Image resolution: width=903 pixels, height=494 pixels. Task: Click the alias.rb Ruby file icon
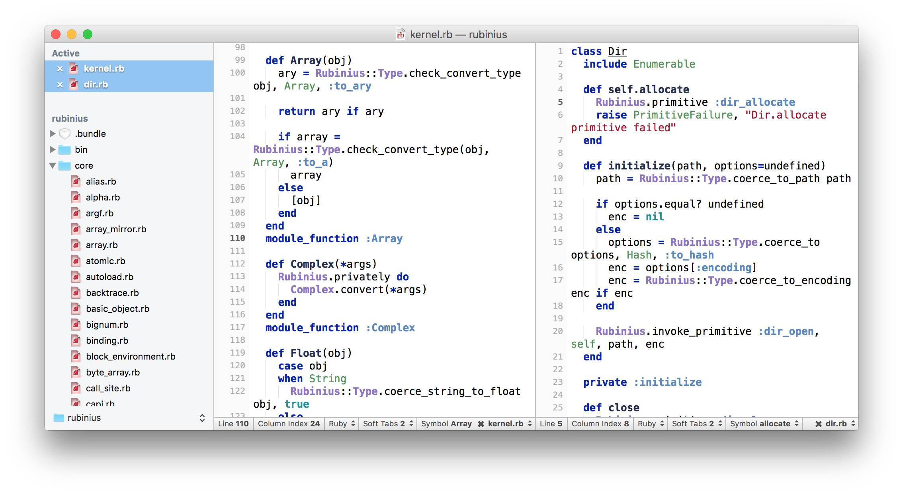click(x=76, y=181)
